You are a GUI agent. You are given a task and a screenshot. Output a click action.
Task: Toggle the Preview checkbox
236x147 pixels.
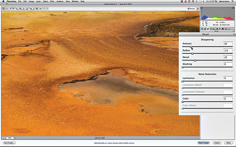(x=188, y=9)
